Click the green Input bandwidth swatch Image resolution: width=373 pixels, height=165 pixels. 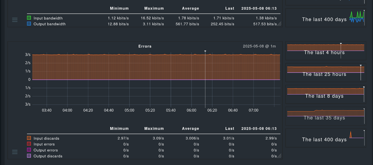click(x=29, y=18)
